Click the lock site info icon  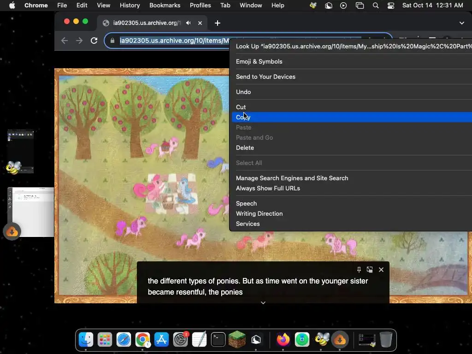(112, 41)
